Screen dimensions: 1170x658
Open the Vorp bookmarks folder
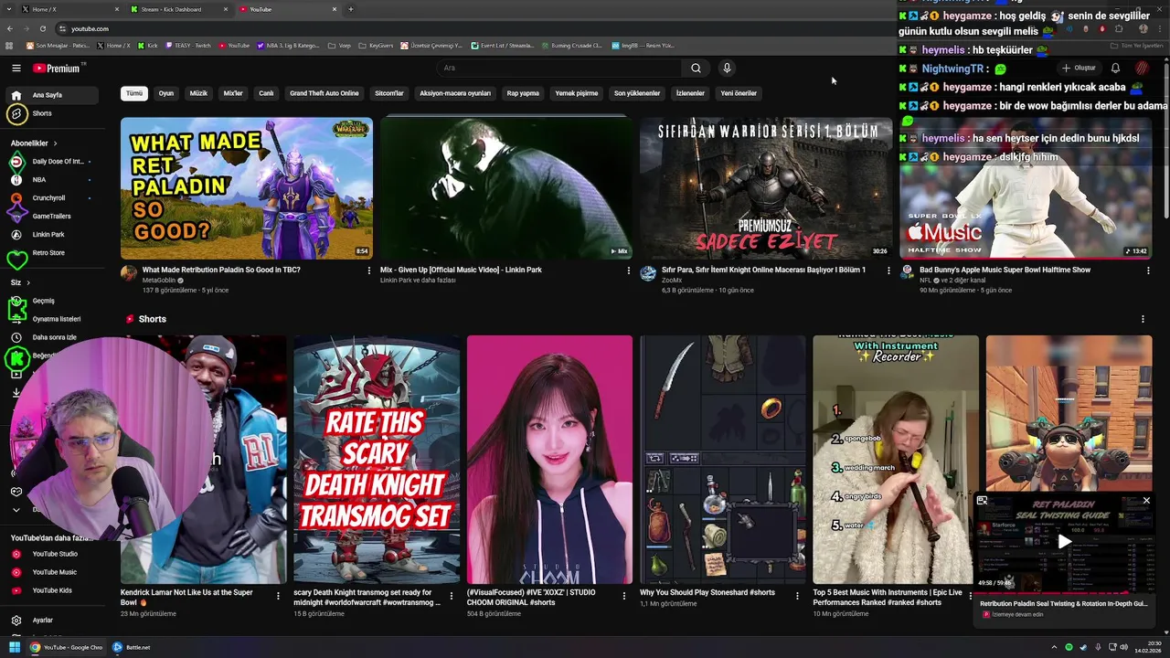tap(339, 45)
